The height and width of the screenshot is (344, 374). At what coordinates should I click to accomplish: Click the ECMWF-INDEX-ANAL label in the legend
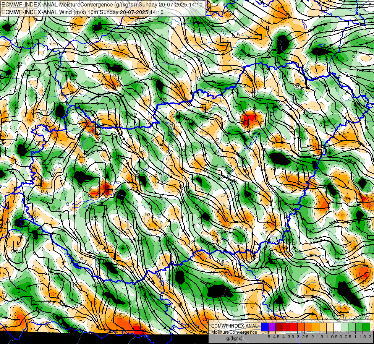point(234,326)
